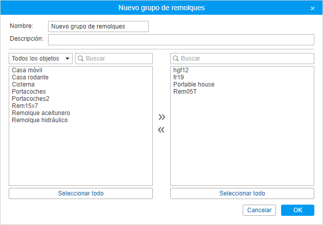Click the Nombre text field

98,26
